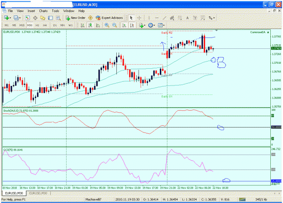Switch to the second EURUSD,M30 tab
The width and height of the screenshot is (283, 203).
pos(38,193)
